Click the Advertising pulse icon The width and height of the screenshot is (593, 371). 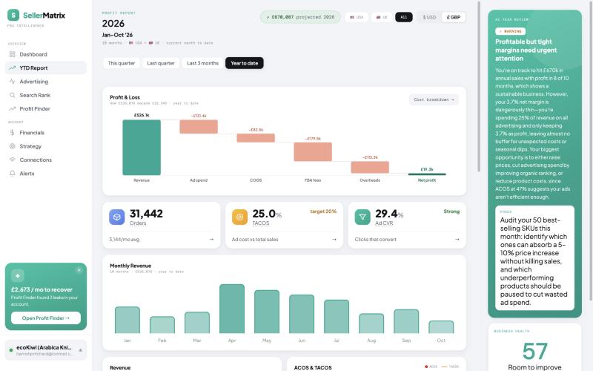[x=12, y=82]
